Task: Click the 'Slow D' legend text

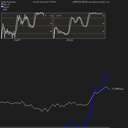Action: (x=6, y=5)
